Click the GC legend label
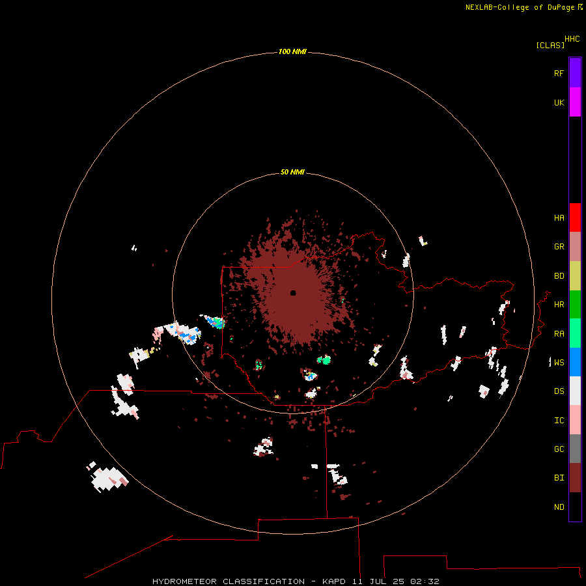586x586 pixels. pos(559,449)
